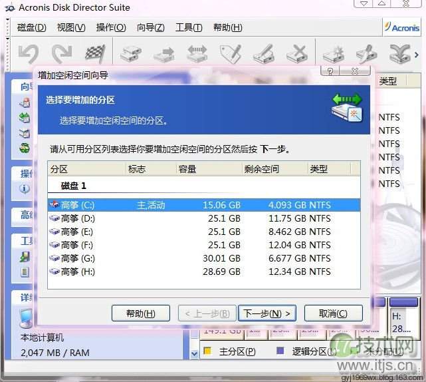Click the resize partition double-arrow icon
Screen dimensions: 426x382
click(x=197, y=53)
